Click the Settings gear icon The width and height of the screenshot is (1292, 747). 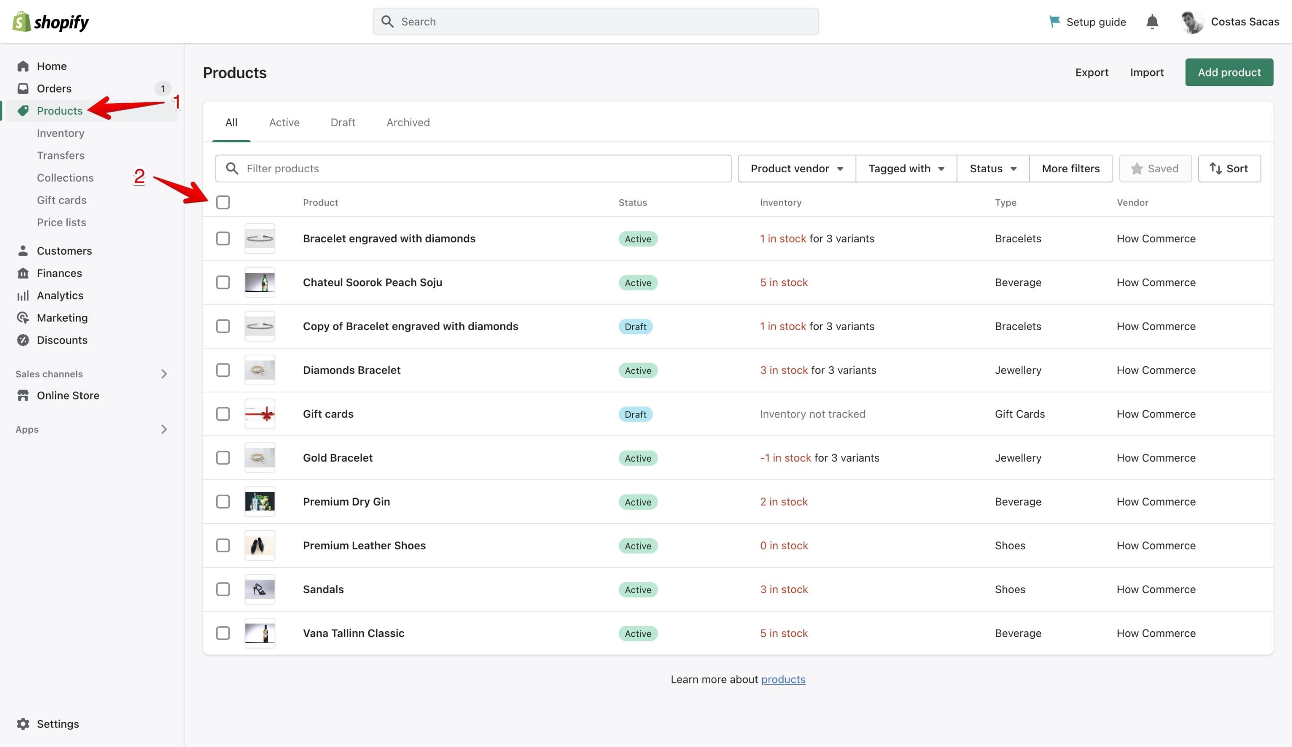23,723
